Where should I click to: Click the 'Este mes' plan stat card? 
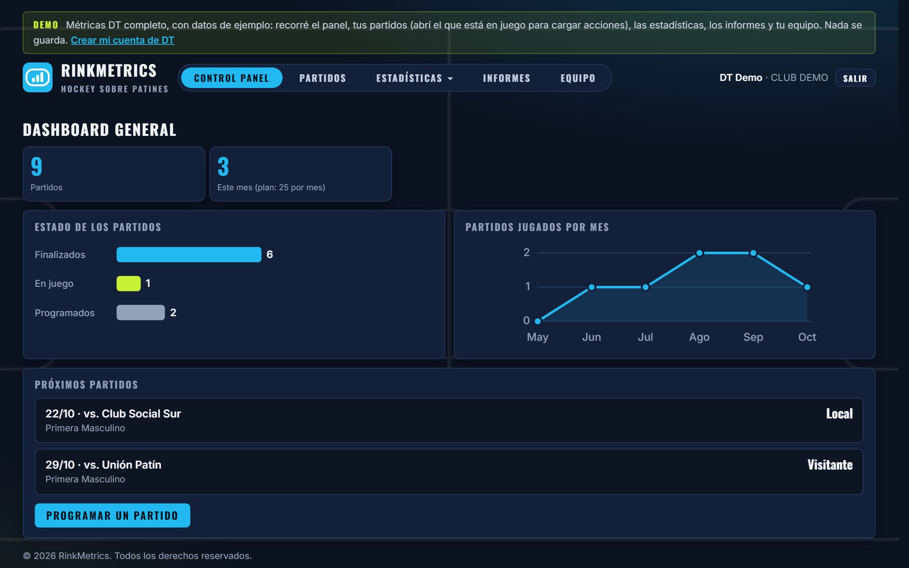301,174
